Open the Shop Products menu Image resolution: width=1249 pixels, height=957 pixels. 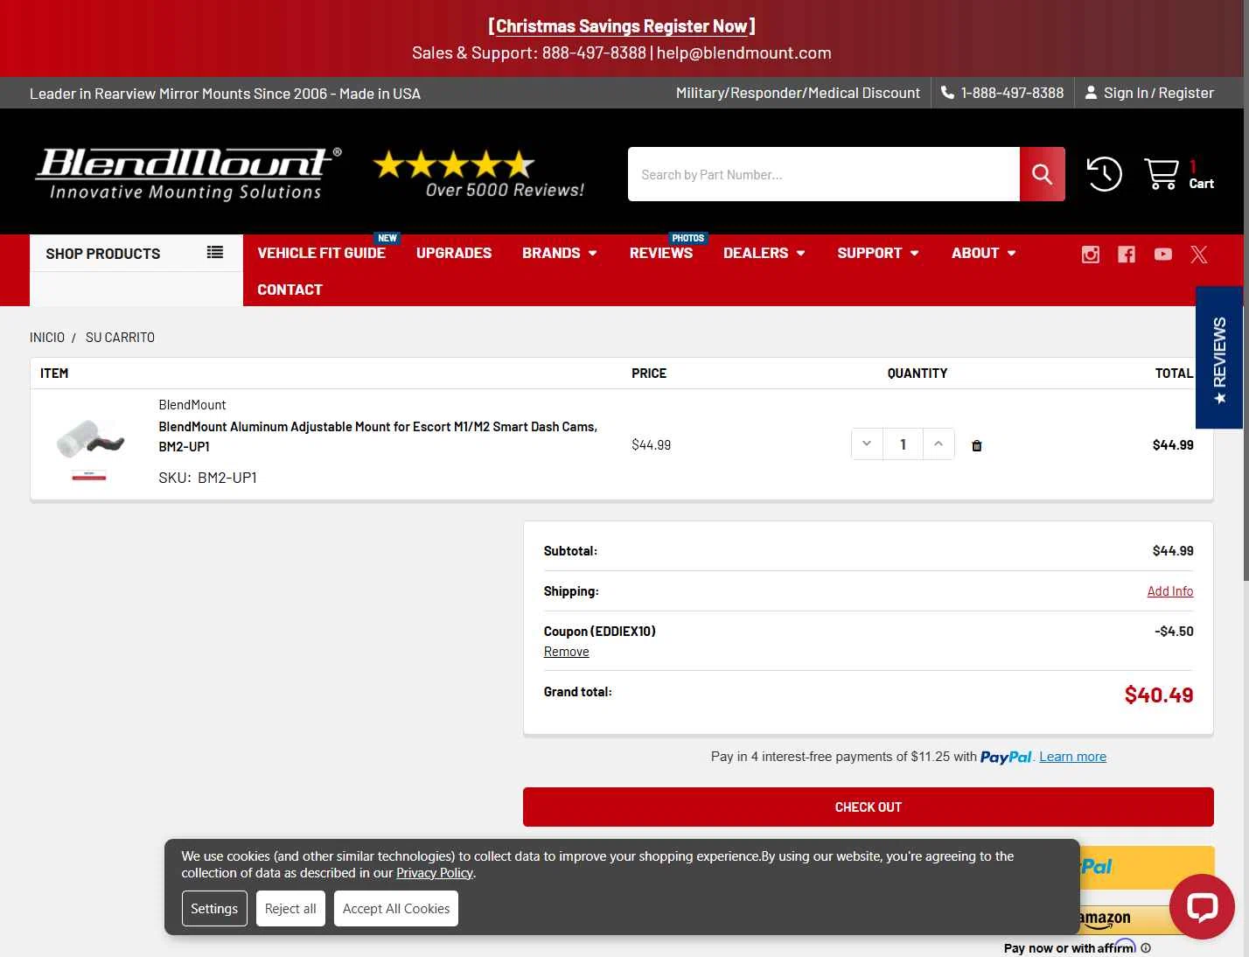(136, 253)
